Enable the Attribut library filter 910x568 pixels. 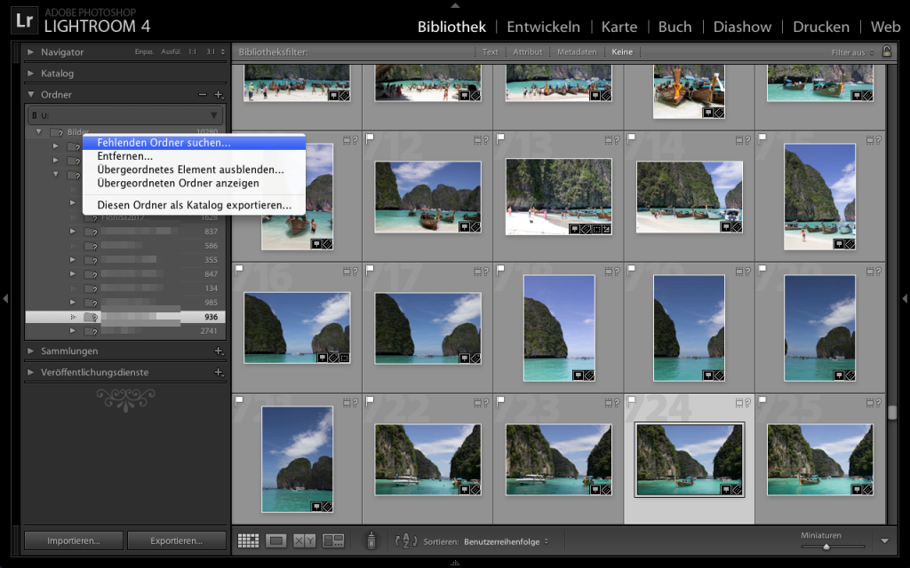(528, 51)
